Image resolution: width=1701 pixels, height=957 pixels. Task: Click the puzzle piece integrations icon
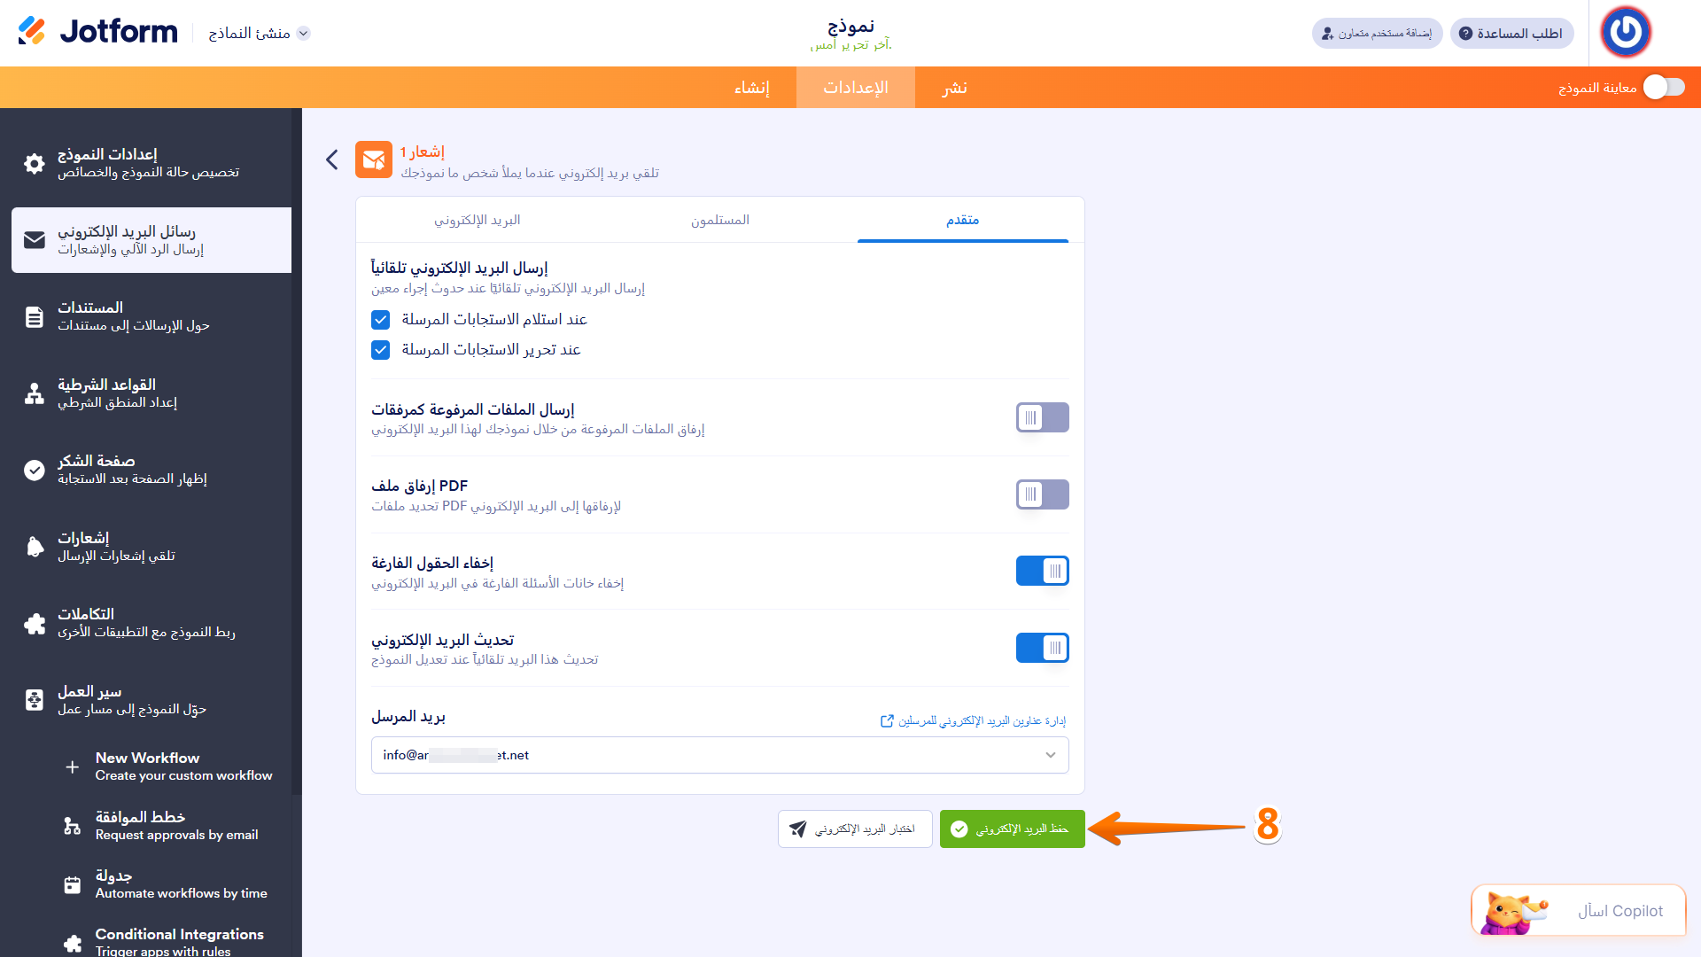tap(35, 623)
